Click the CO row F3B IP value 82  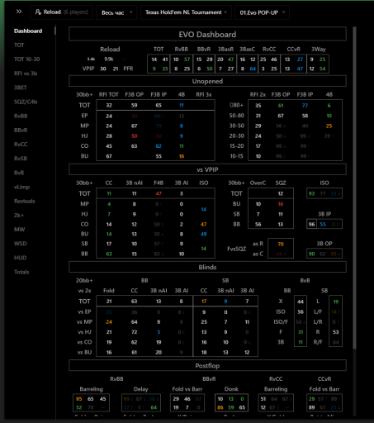coord(159,146)
